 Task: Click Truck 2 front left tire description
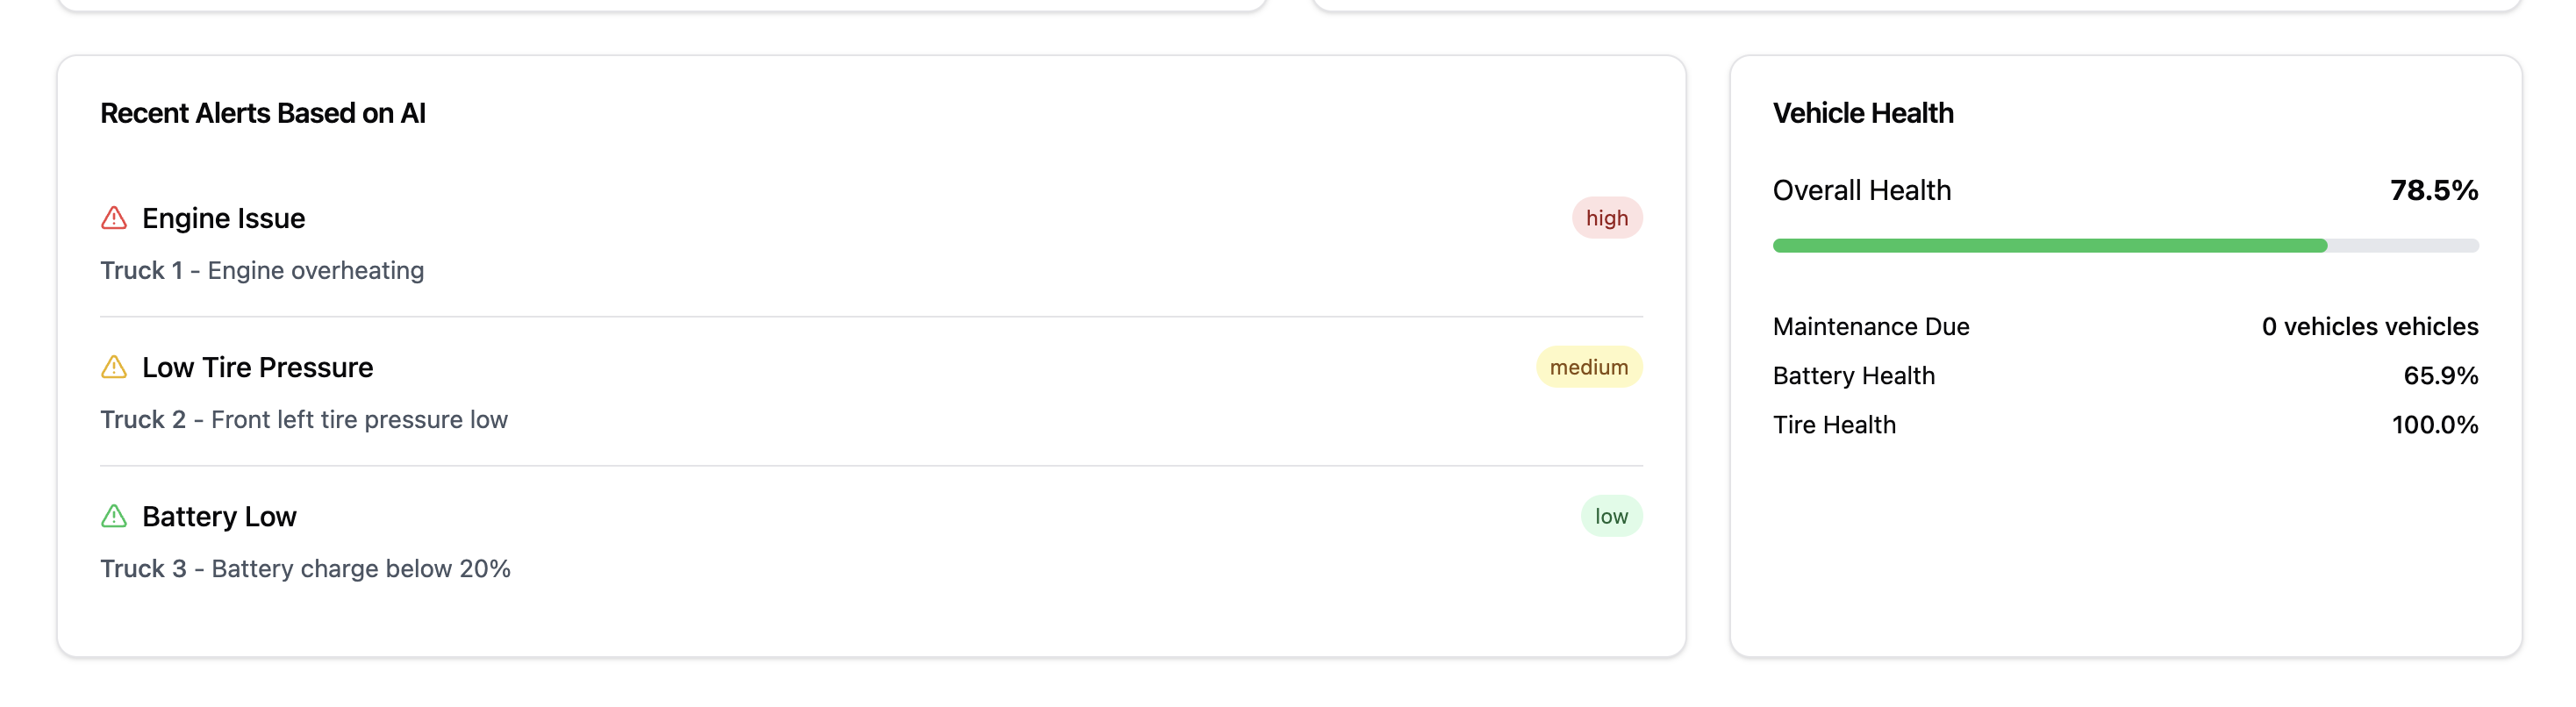coord(304,419)
